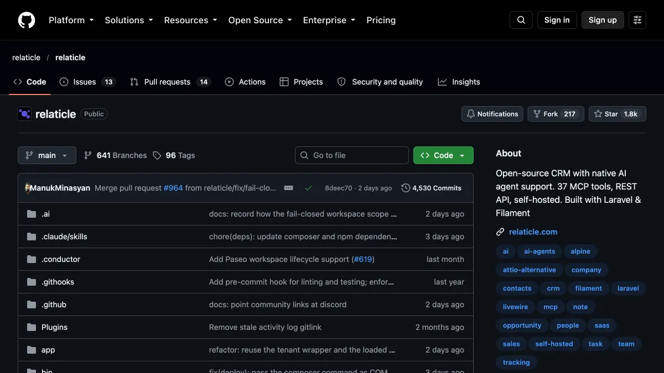Select the laravel topic tag

(628, 288)
